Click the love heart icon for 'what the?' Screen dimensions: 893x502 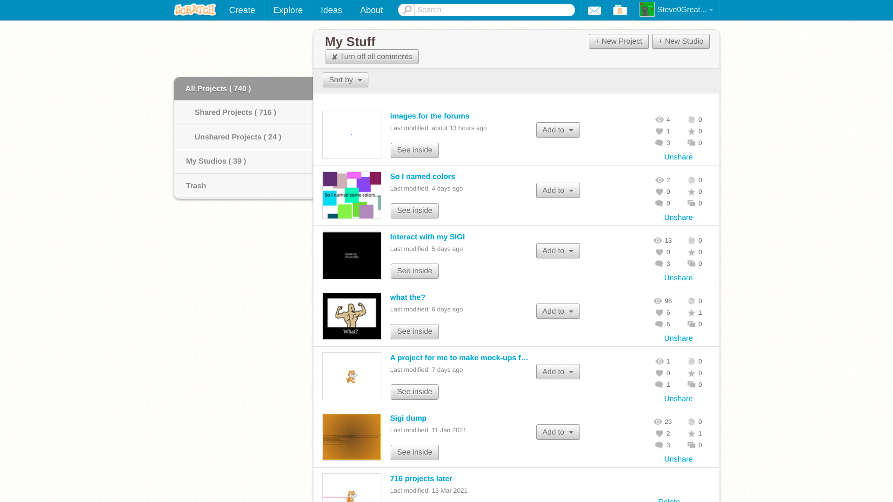point(659,313)
